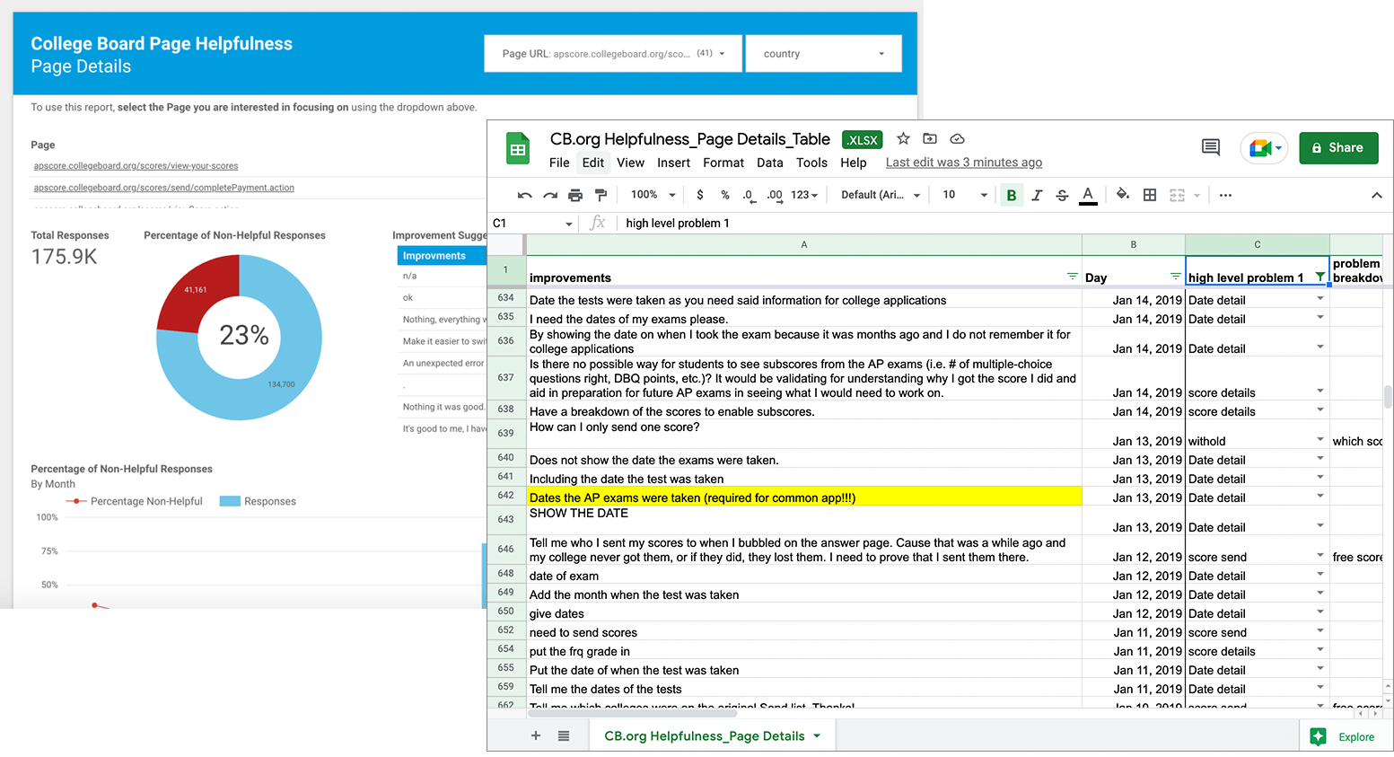Click the .XLSX file type badge
This screenshot has width=1394, height=757.
pos(863,140)
